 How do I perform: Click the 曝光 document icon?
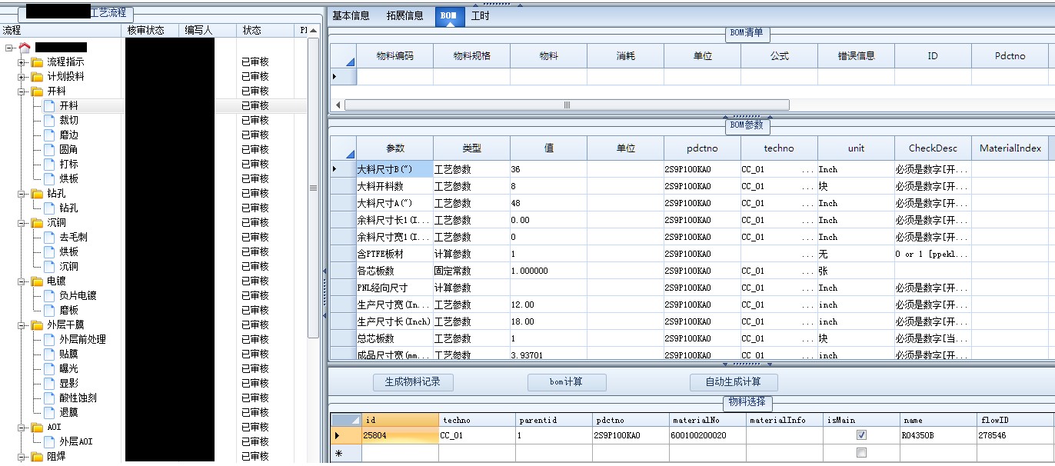point(49,369)
